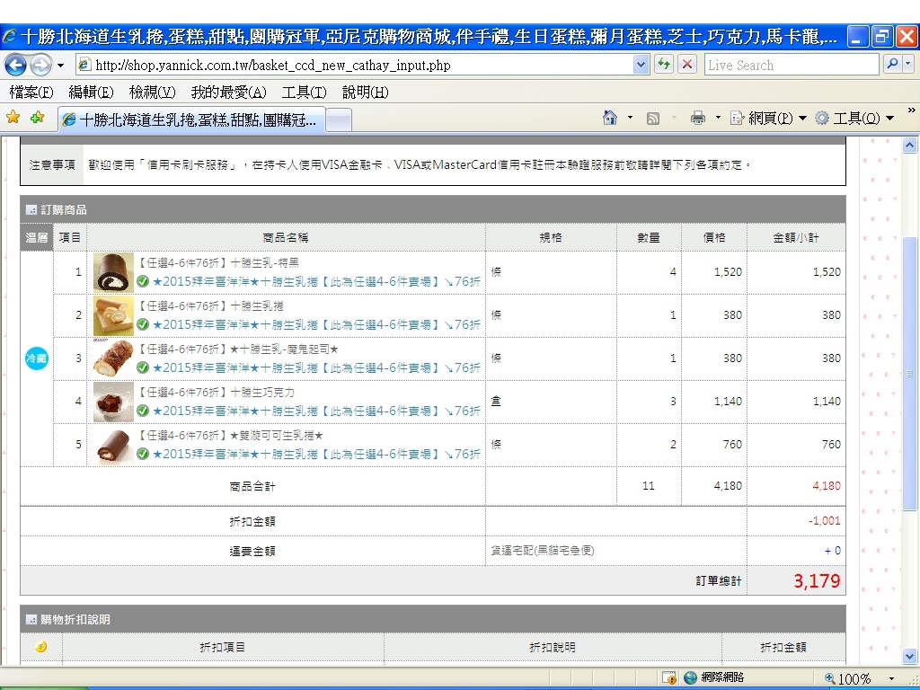Expand the Print dropdown arrow
This screenshot has width=920, height=690.
pyautogui.click(x=718, y=118)
